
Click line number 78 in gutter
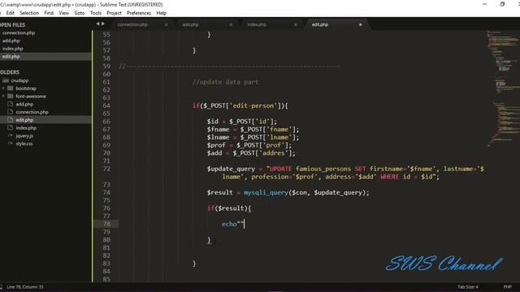[106, 224]
